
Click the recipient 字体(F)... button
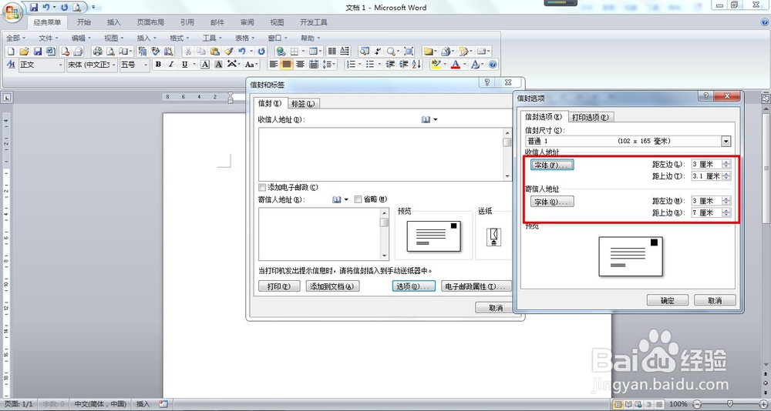pos(552,165)
